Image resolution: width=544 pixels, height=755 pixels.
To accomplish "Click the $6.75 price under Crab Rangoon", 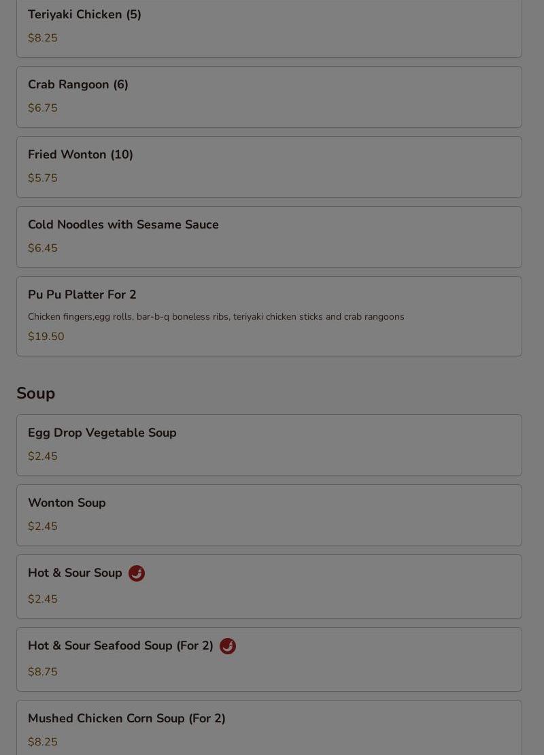I will pos(43,108).
